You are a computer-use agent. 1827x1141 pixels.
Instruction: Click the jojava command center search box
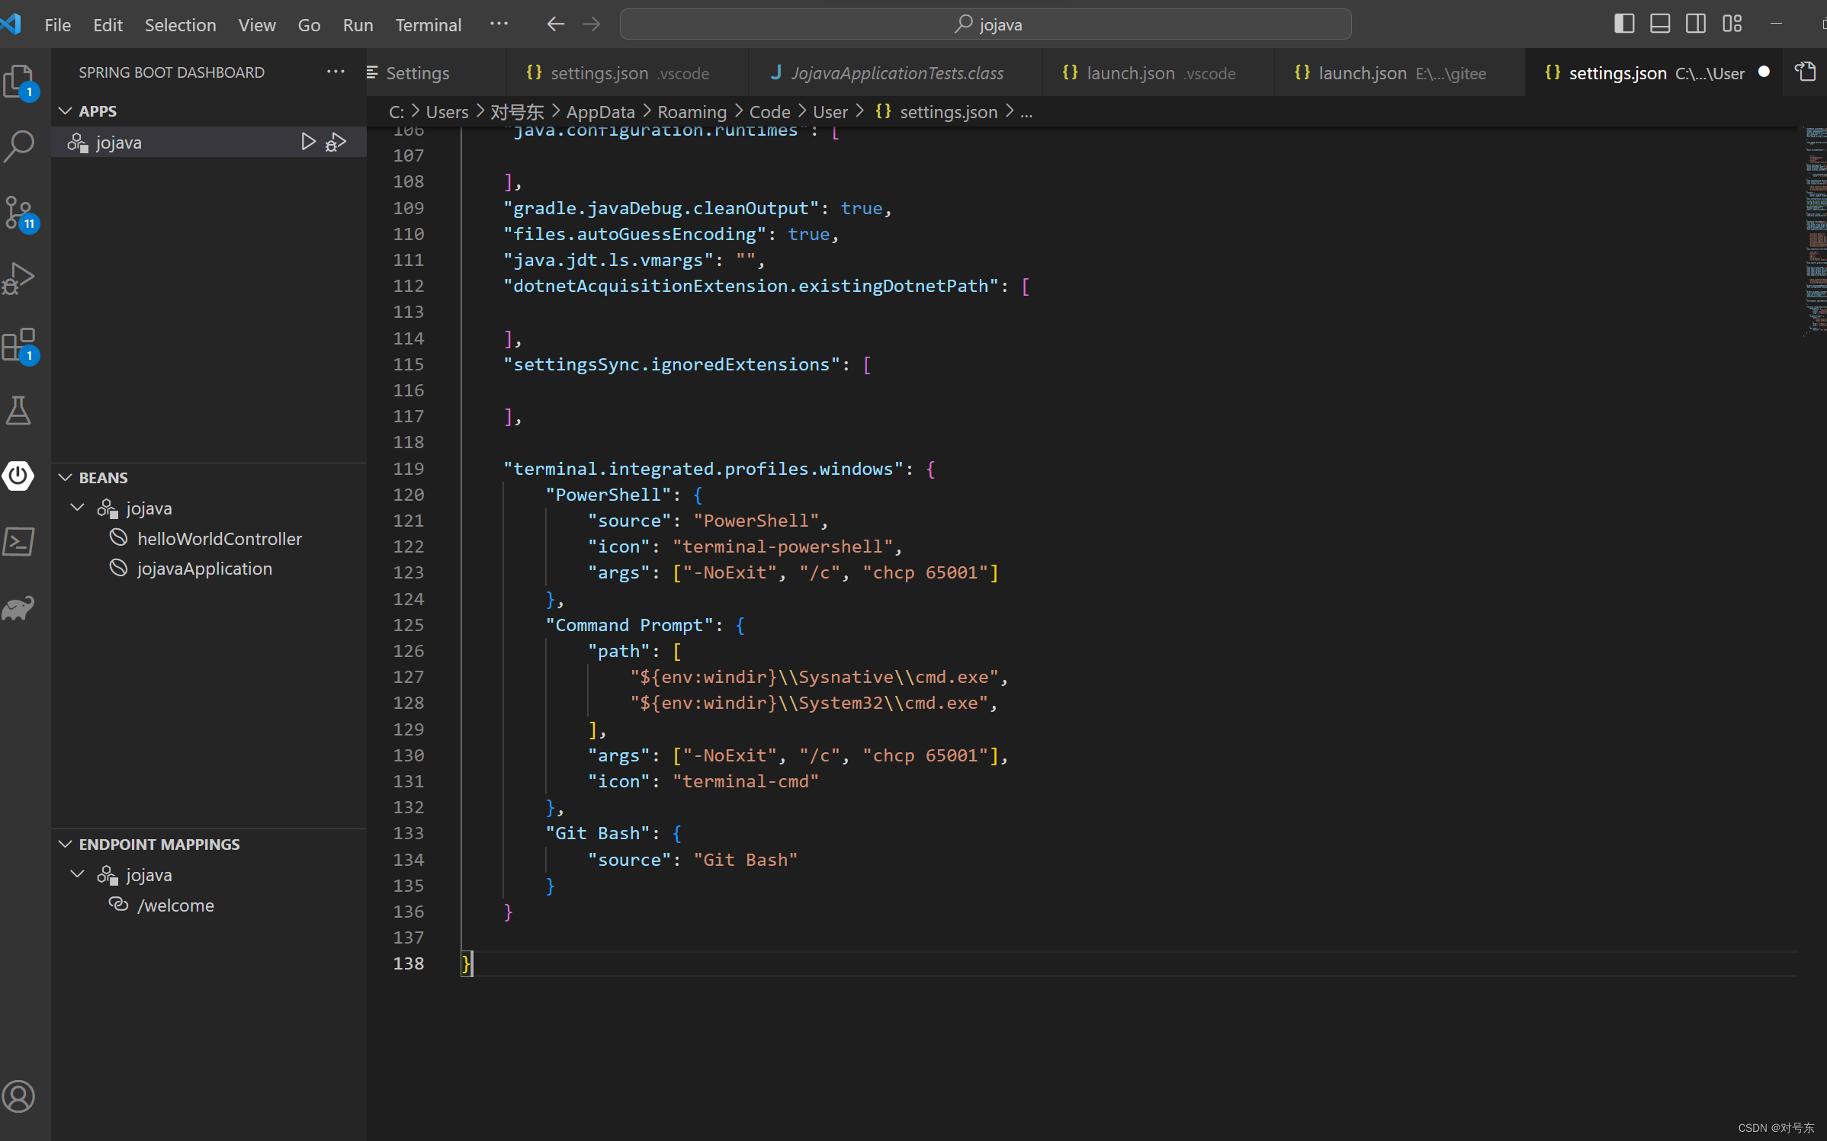[x=985, y=24]
